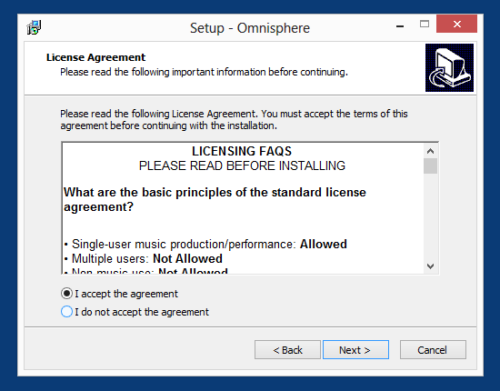Click the setup installer icon in title bar

[x=34, y=27]
